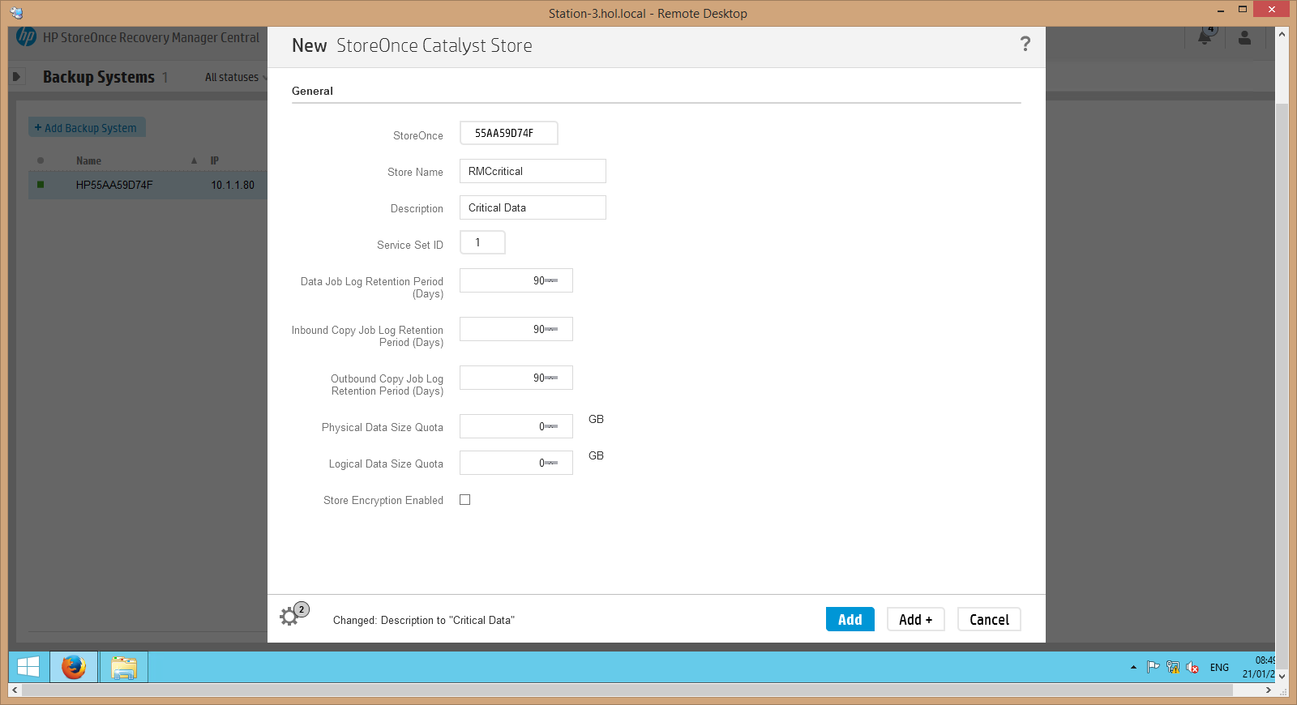This screenshot has height=705, width=1297.
Task: Adjust Logical Data Size Quota stepper
Action: pyautogui.click(x=551, y=463)
